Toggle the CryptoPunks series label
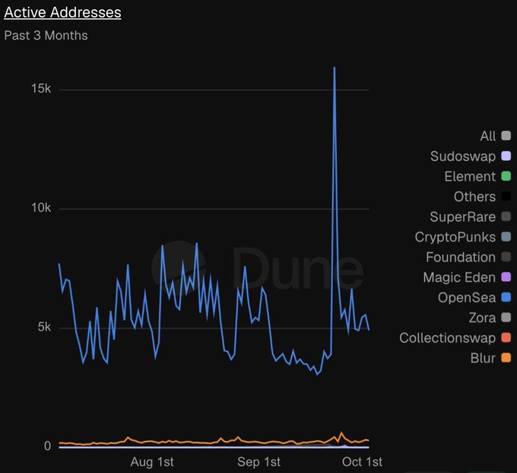Image resolution: width=517 pixels, height=473 pixels. (455, 237)
